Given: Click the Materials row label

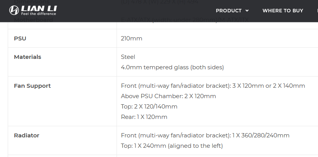Looking at the screenshot, I should (x=27, y=57).
